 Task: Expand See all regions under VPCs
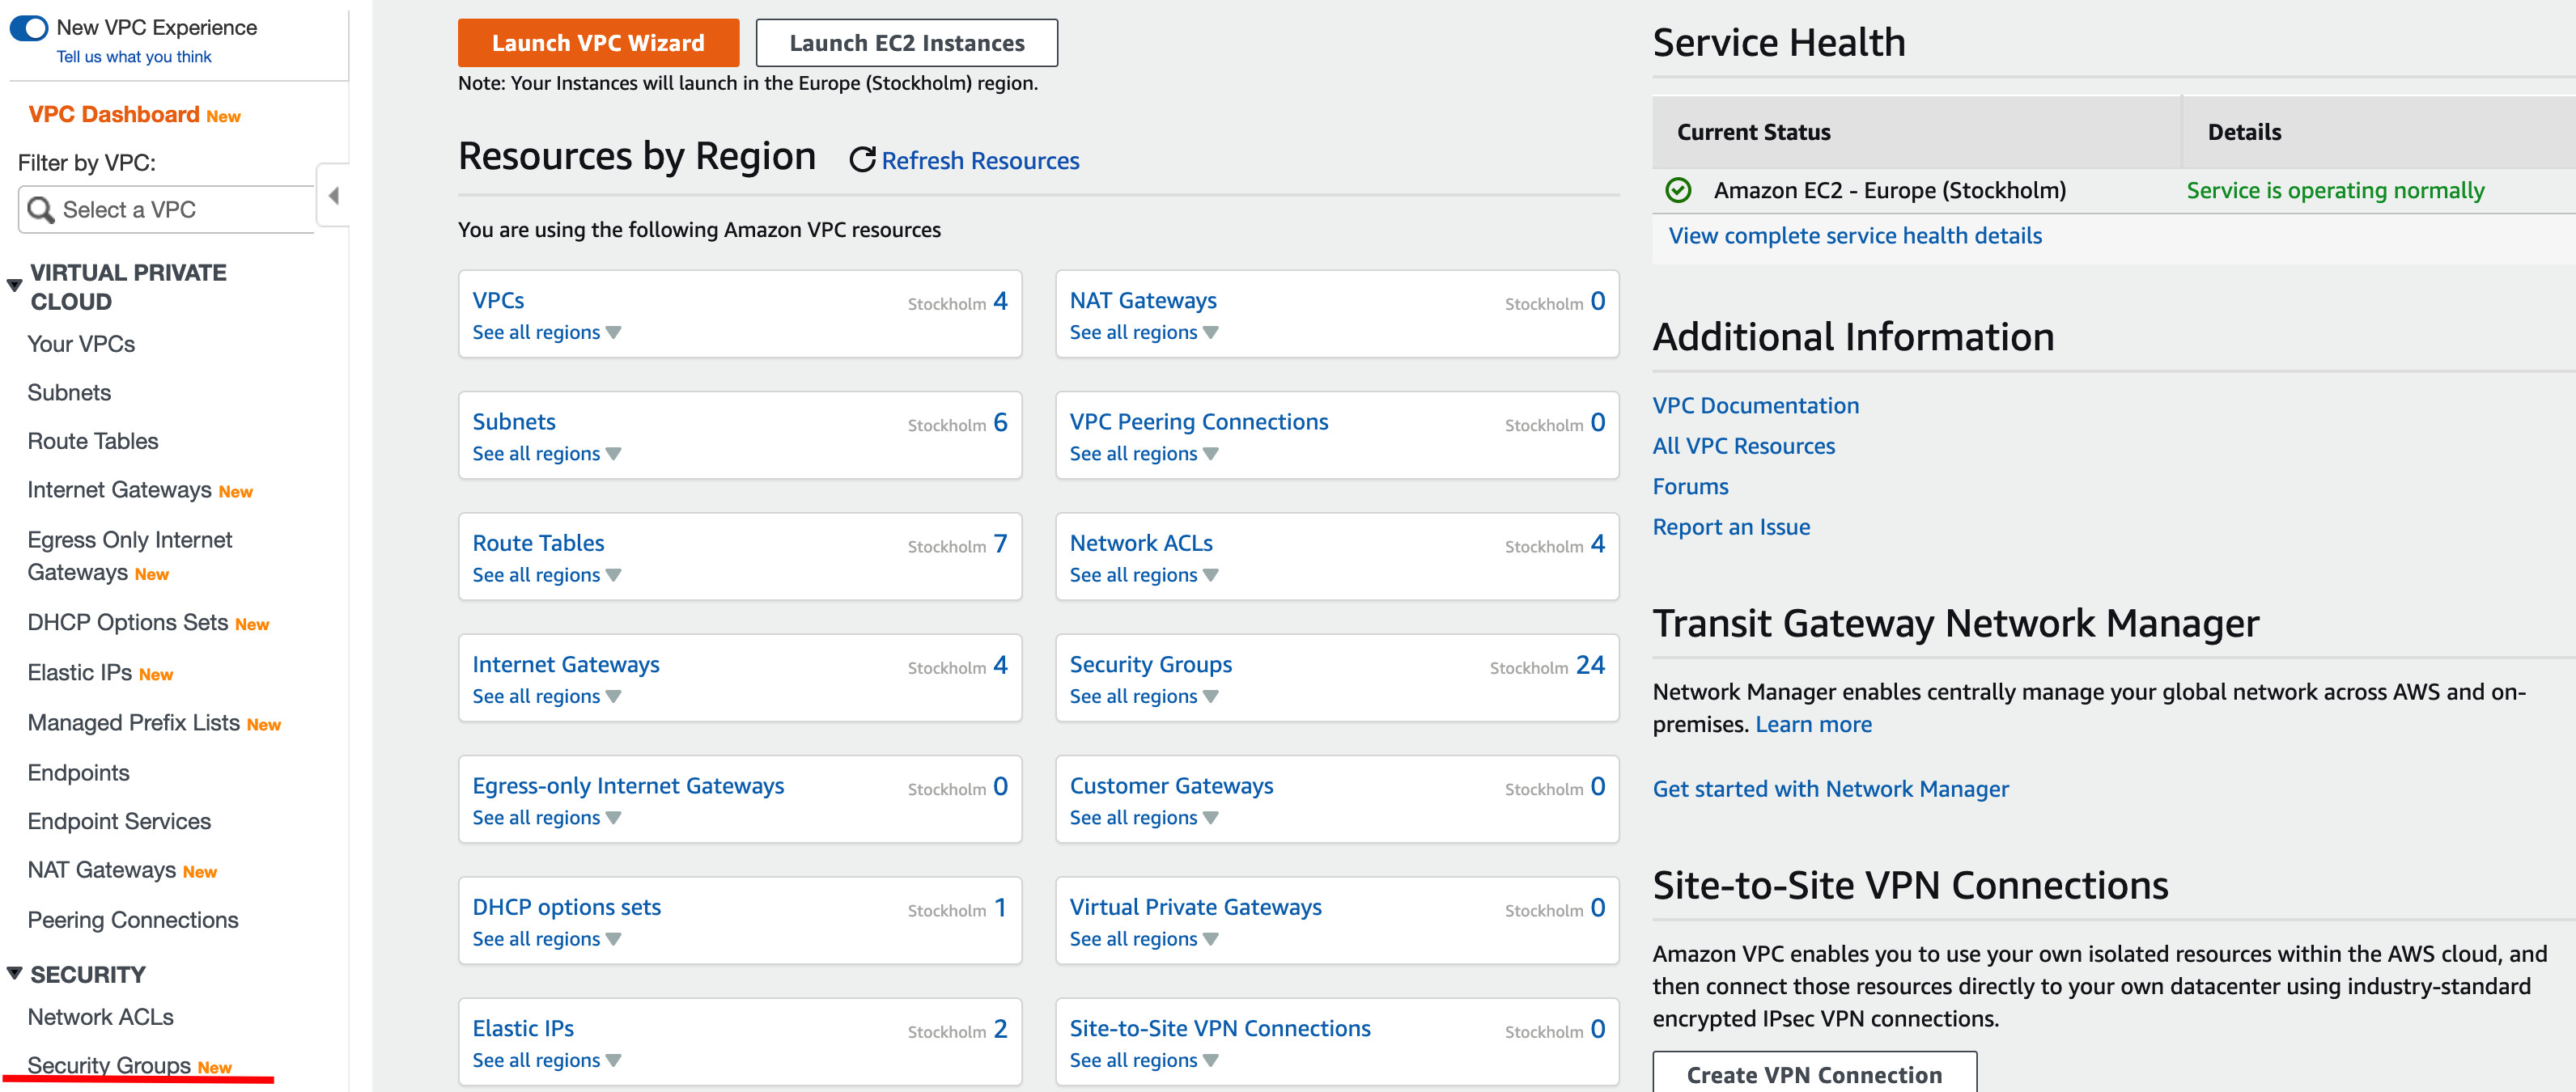pos(547,332)
